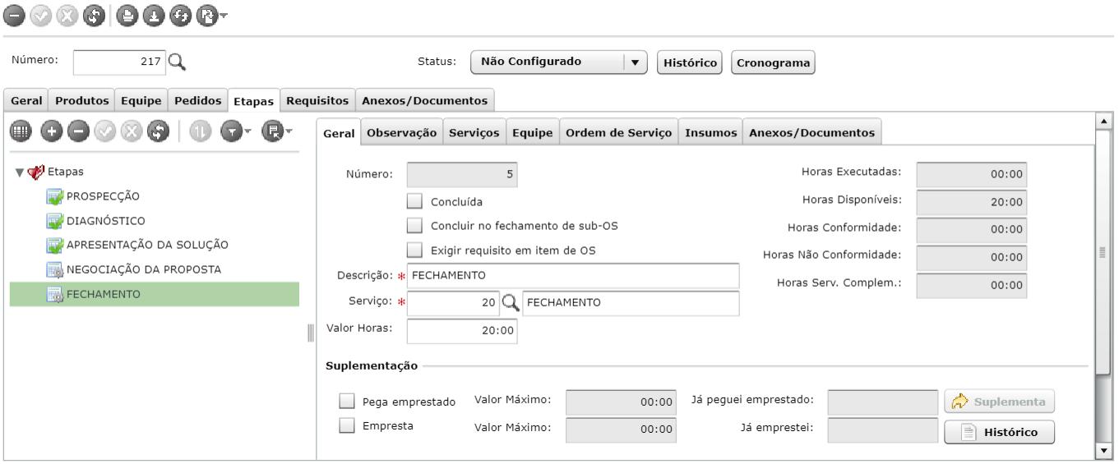1119x464 pixels.
Task: Click the icon beside NEGOCIAÇÃO DA PROPOSTA
Action: (x=55, y=269)
